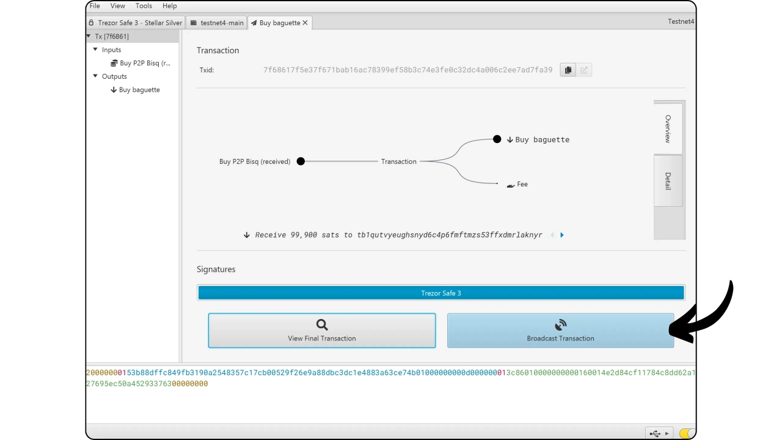This screenshot has width=782, height=440.
Task: Close the Buy baguette tab
Action: [x=305, y=23]
